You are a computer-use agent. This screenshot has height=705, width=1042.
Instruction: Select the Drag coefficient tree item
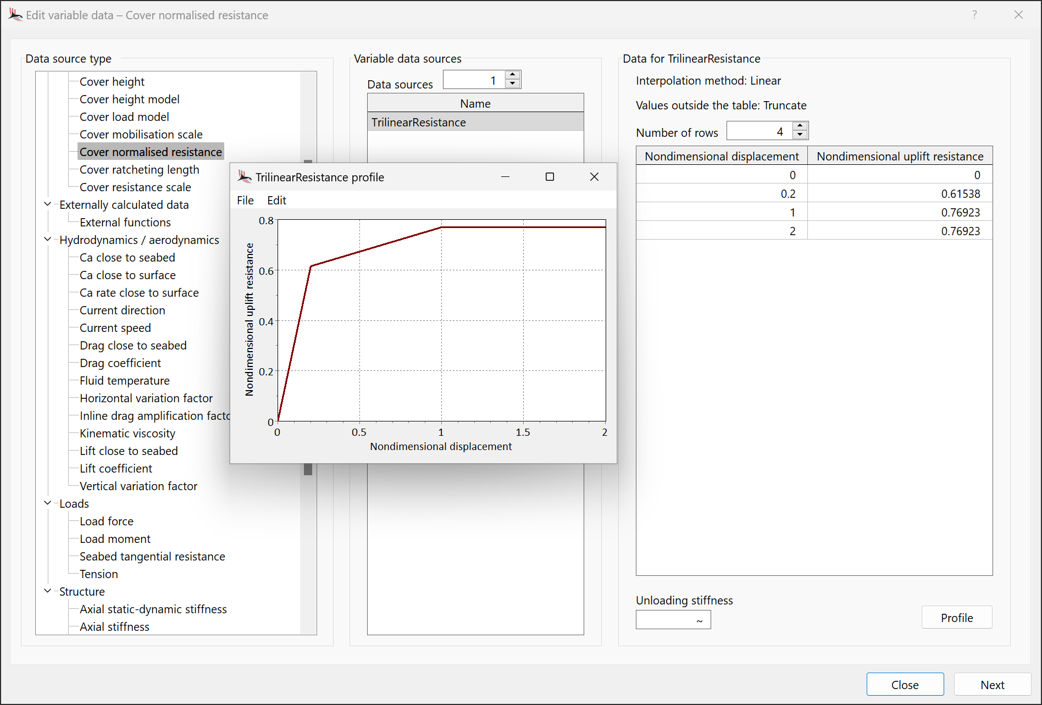pyautogui.click(x=120, y=363)
